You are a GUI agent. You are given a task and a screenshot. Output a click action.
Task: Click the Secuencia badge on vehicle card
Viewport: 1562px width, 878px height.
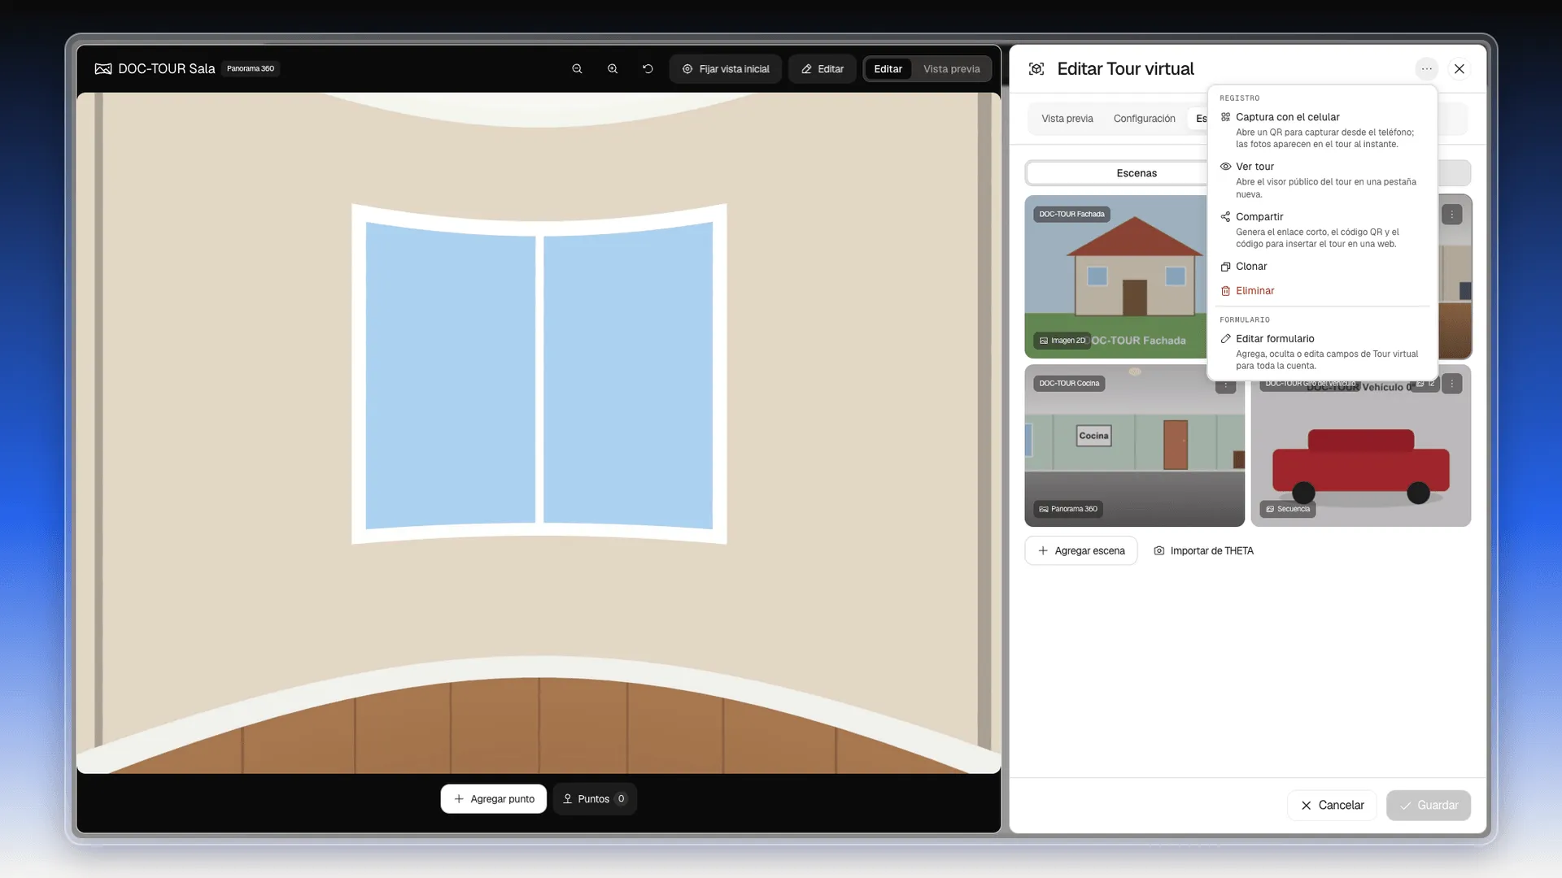(x=1288, y=509)
